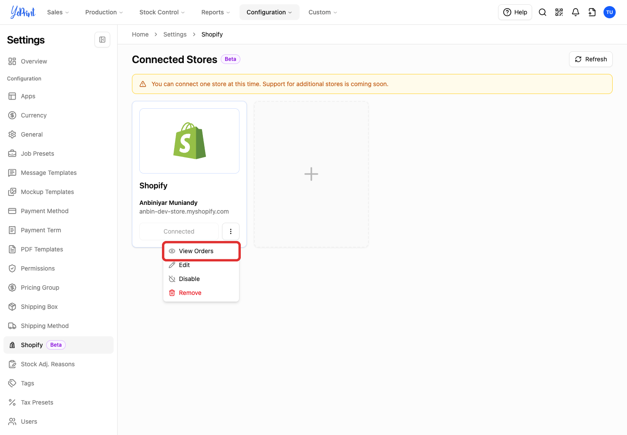Expand the Production dropdown menu

tap(104, 12)
